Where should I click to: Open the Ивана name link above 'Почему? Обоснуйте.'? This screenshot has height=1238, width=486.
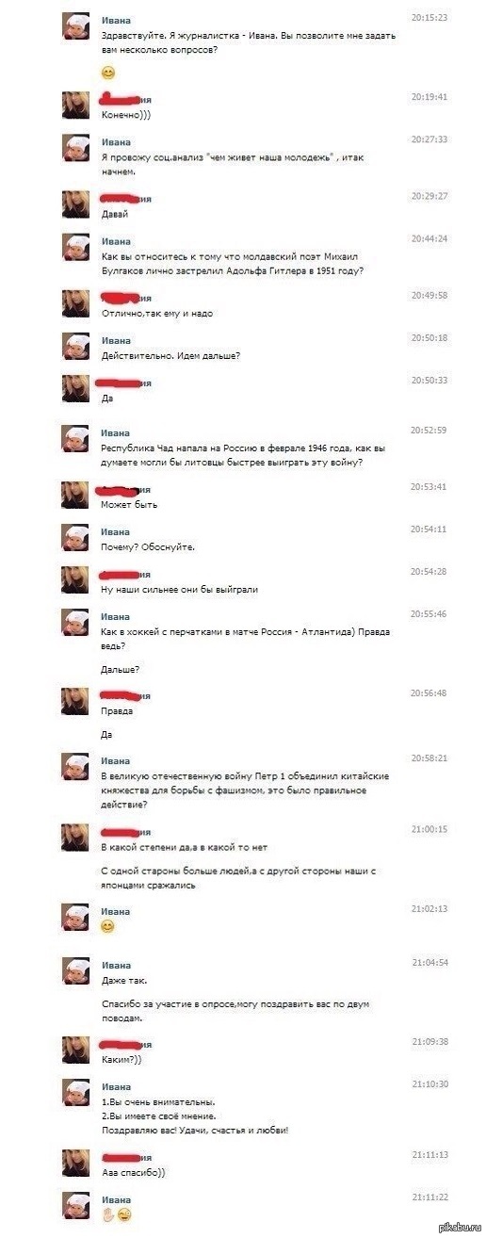click(x=116, y=532)
